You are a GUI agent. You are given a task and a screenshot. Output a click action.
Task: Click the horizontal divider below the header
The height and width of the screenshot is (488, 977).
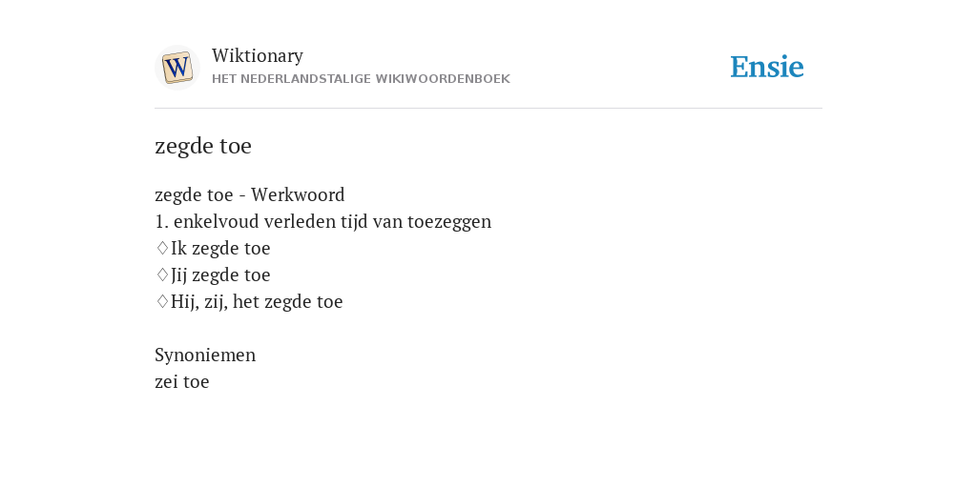488,109
